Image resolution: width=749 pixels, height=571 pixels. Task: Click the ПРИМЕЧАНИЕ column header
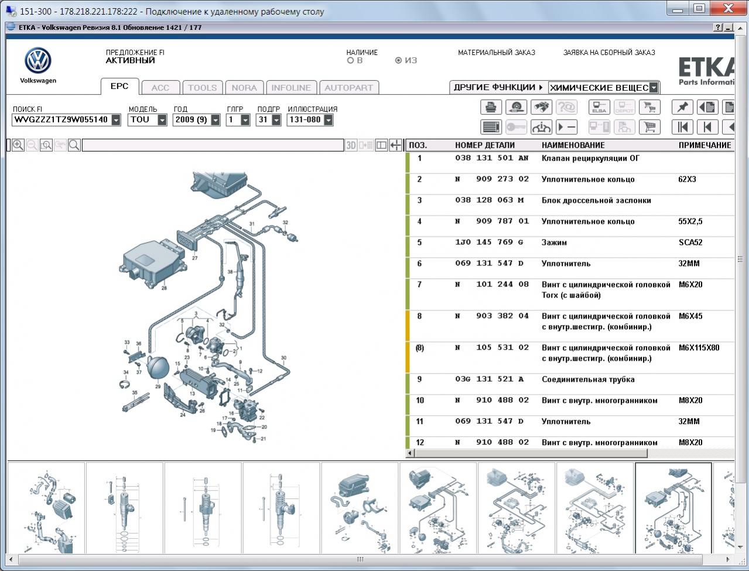pyautogui.click(x=705, y=145)
